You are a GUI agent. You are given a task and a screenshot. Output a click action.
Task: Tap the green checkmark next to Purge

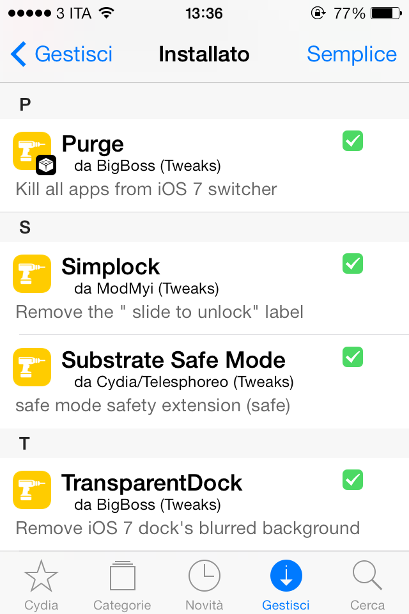point(353,141)
